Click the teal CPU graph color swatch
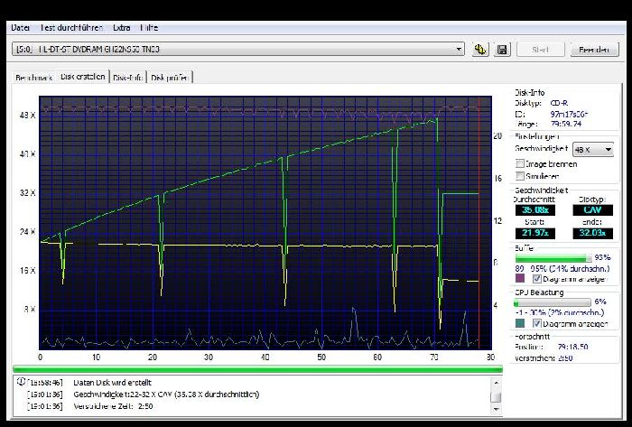Viewport: 632px width, 427px height. click(520, 323)
